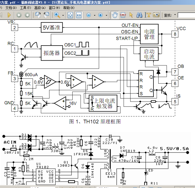Screen dimensions: 195x188
Task: Click the Zoom Out minus button
Action: pos(89,15)
